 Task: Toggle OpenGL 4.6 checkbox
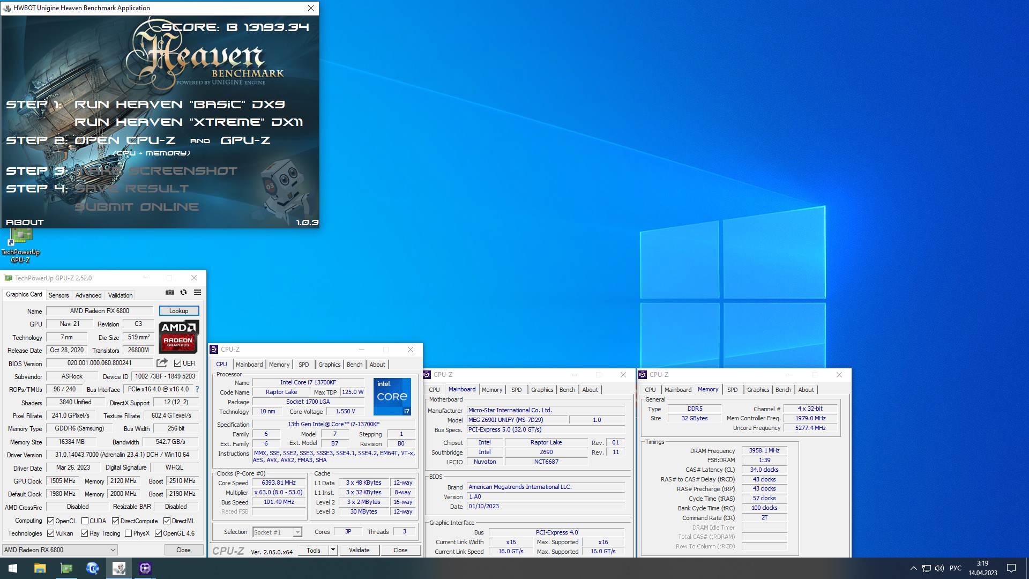(x=158, y=533)
